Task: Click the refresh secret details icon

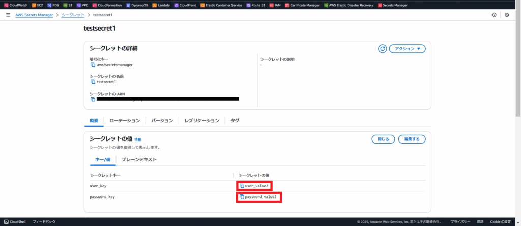Action: click(x=382, y=49)
